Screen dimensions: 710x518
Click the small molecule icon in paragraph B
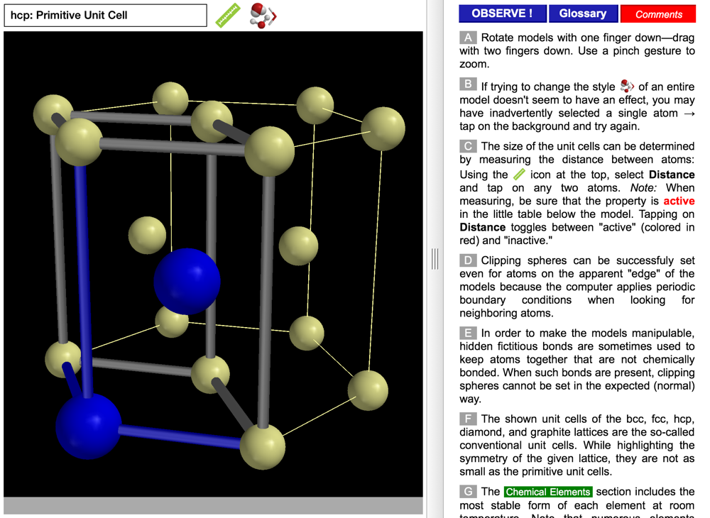(x=626, y=87)
